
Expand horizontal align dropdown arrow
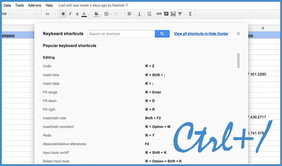(x=134, y=14)
